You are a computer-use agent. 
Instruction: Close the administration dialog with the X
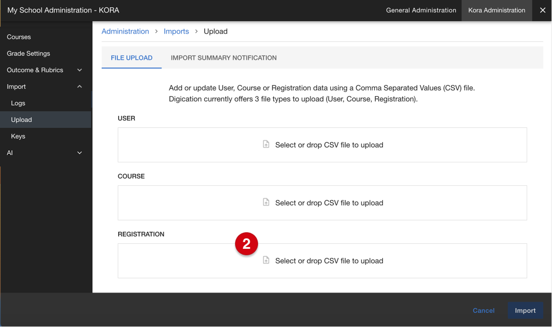click(542, 10)
